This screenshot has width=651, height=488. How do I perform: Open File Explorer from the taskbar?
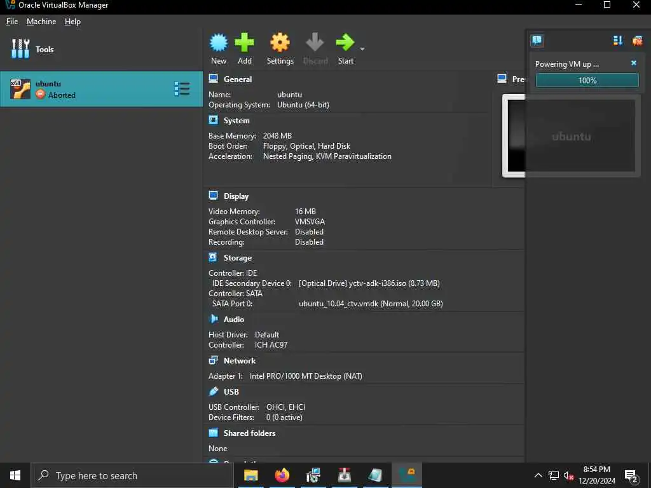pos(250,475)
